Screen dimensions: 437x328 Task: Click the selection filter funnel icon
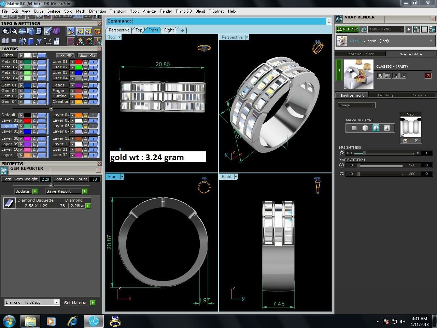pyautogui.click(x=39, y=41)
